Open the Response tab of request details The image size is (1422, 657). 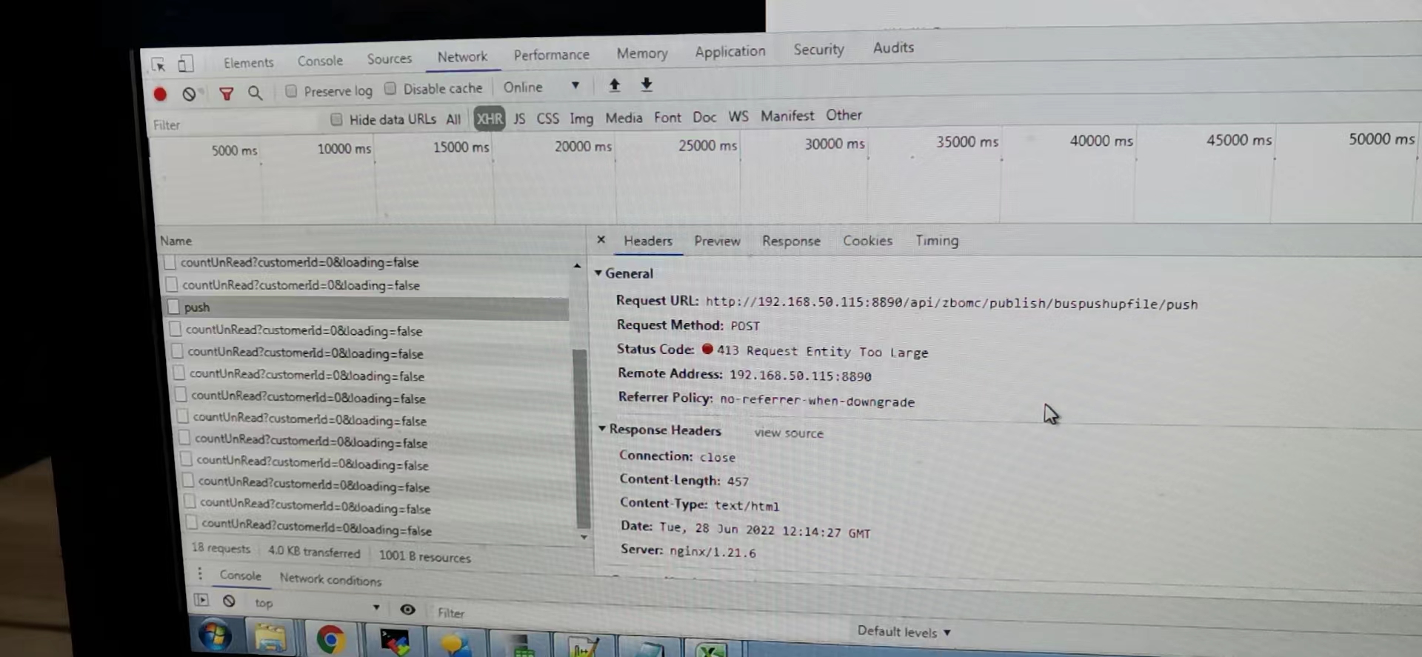[791, 241]
